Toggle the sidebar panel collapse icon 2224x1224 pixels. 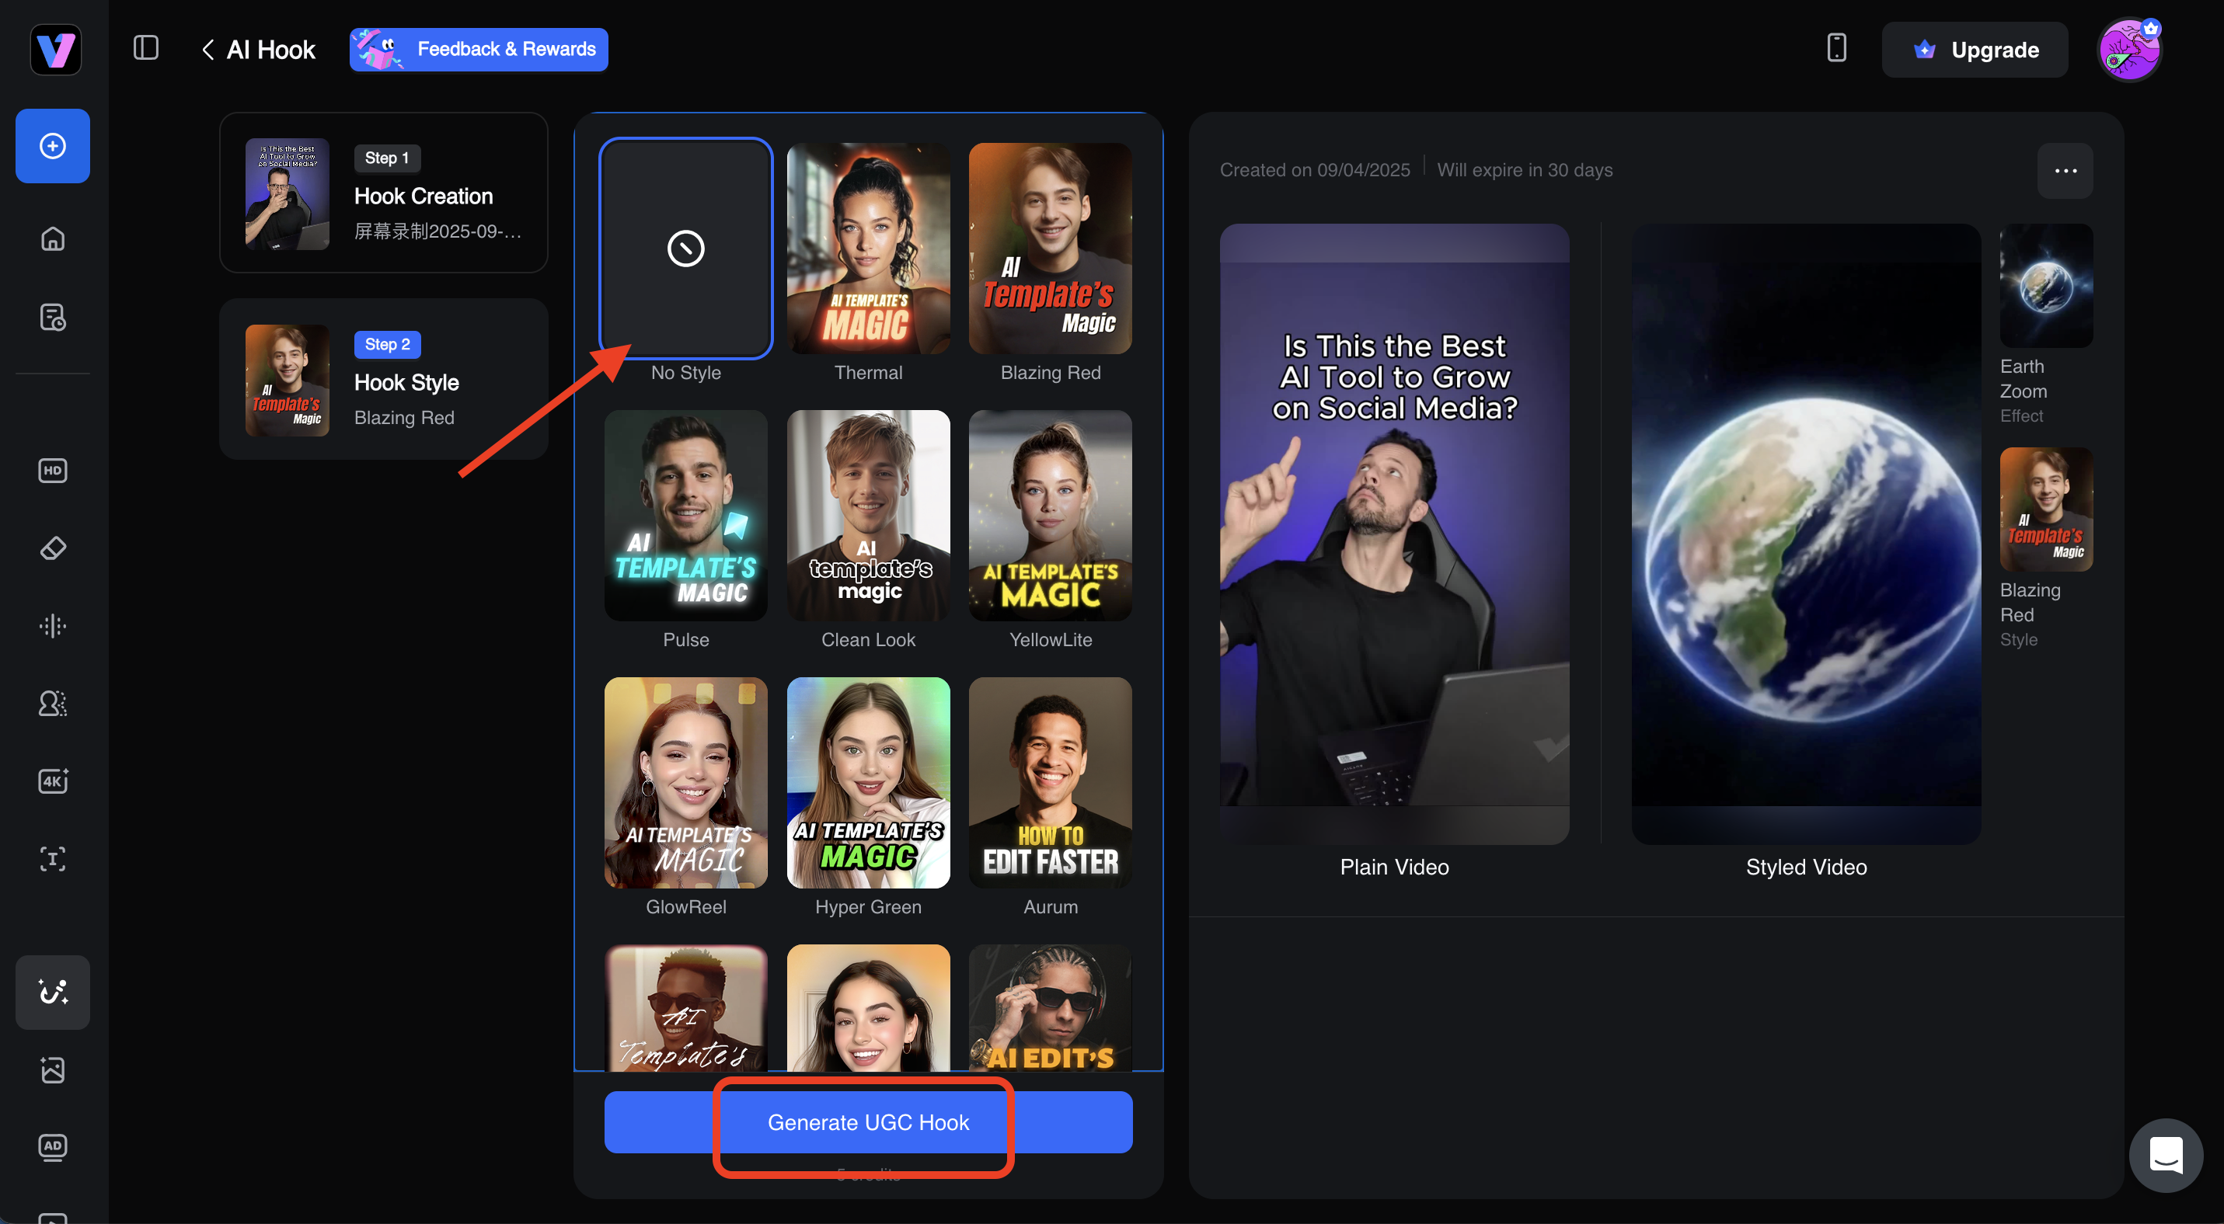(146, 48)
